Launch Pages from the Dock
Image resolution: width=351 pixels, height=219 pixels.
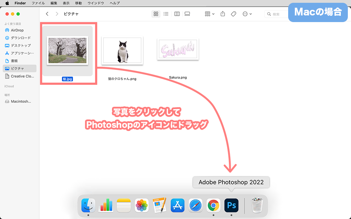pyautogui.click(x=160, y=205)
